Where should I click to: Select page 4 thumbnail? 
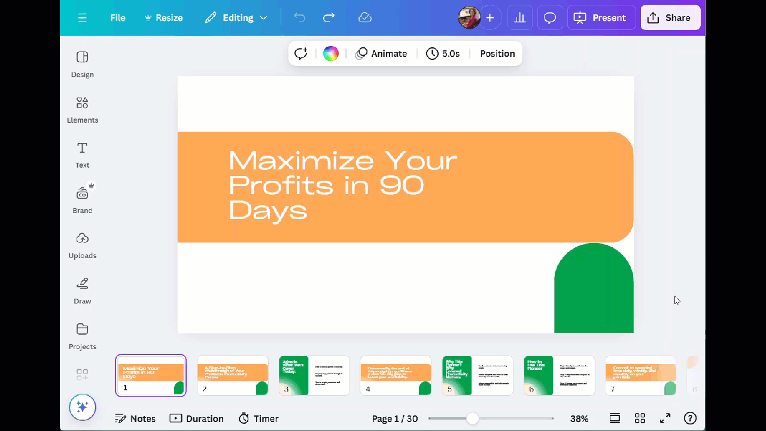(x=396, y=375)
